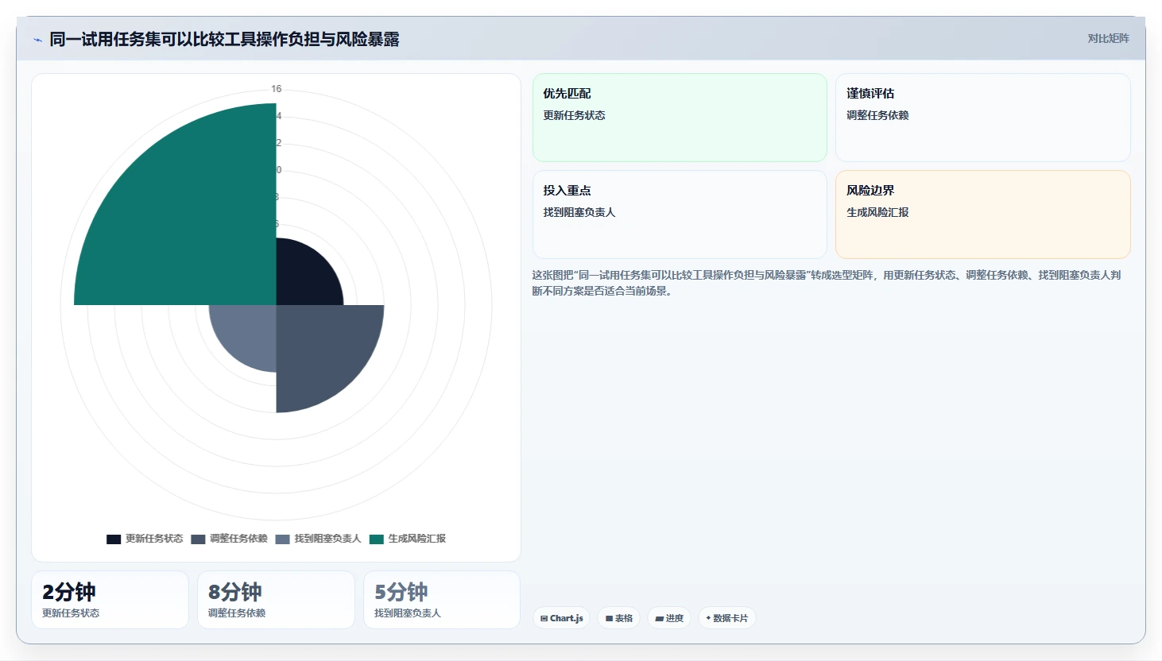Select the 谨慎评估 matrix card
The width and height of the screenshot is (1162, 661).
[982, 118]
